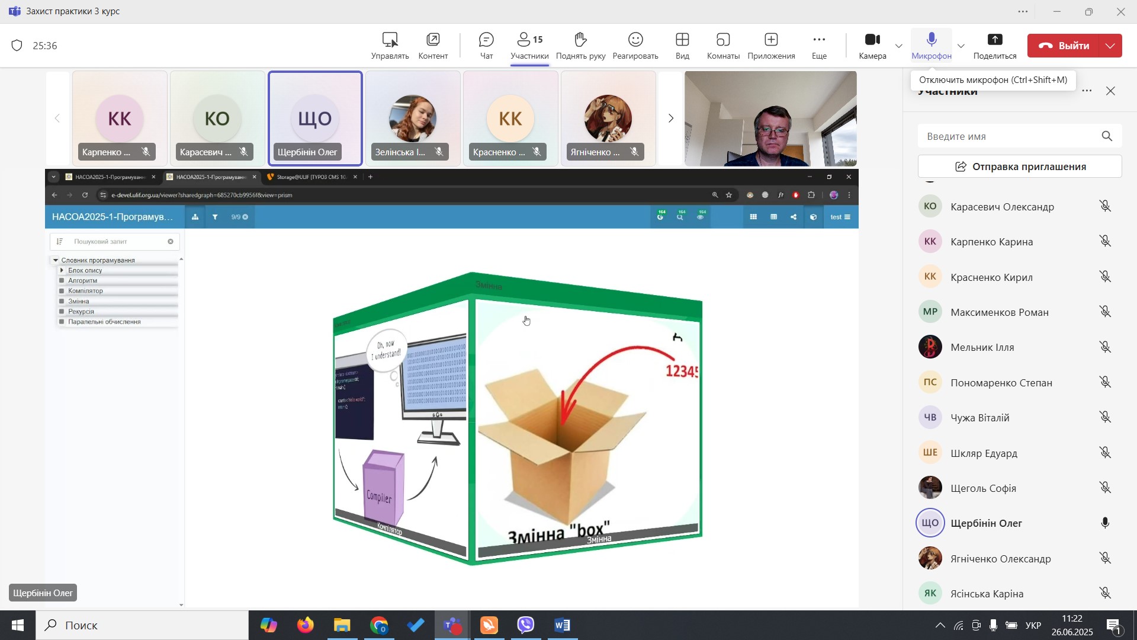
Task: Open participants panel more options
Action: [x=1087, y=91]
